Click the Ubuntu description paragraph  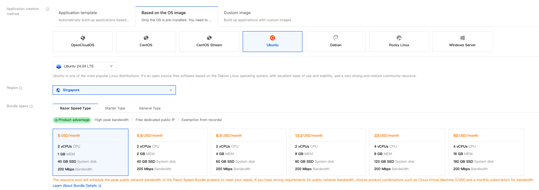pos(235,76)
